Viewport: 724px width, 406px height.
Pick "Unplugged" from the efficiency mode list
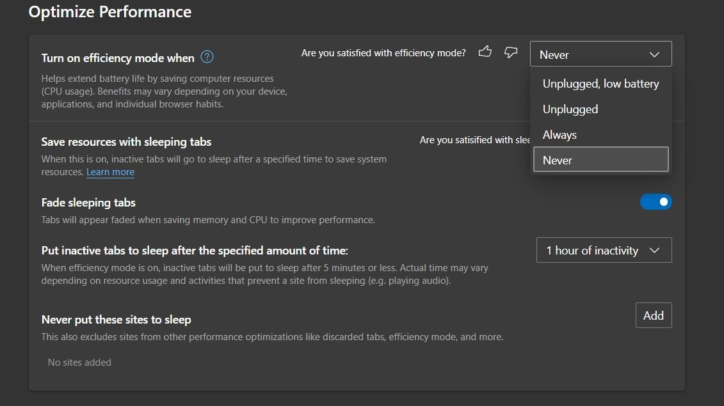(x=570, y=109)
